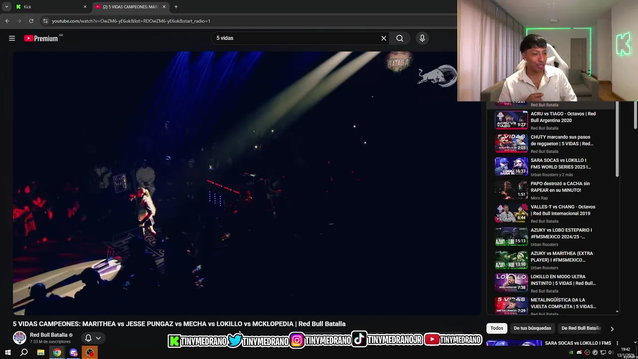This screenshot has width=638, height=359.
Task: Click the magnifier search button
Action: (x=400, y=38)
